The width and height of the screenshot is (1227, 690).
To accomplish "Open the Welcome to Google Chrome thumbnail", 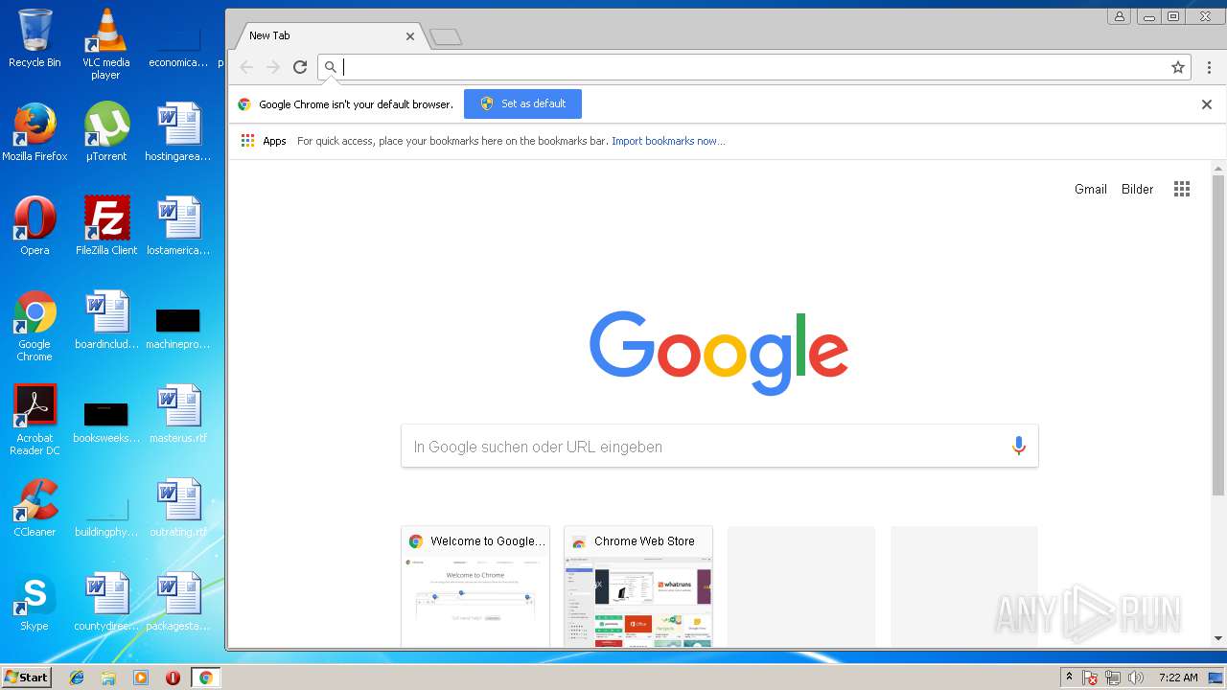I will pyautogui.click(x=475, y=586).
